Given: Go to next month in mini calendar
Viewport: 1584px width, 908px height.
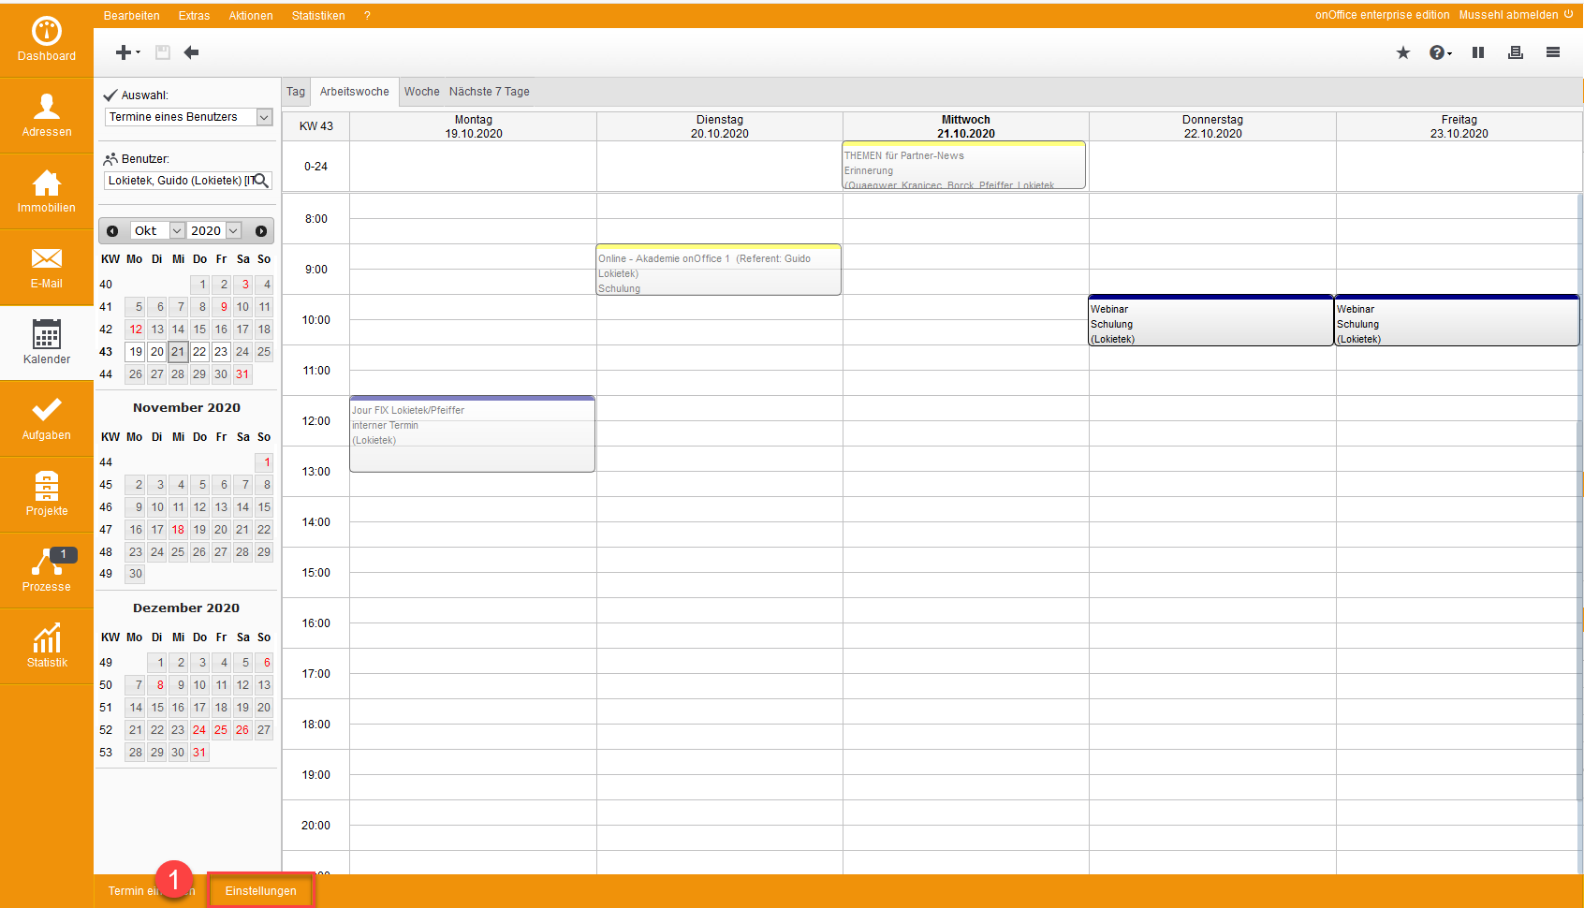Looking at the screenshot, I should tap(261, 231).
